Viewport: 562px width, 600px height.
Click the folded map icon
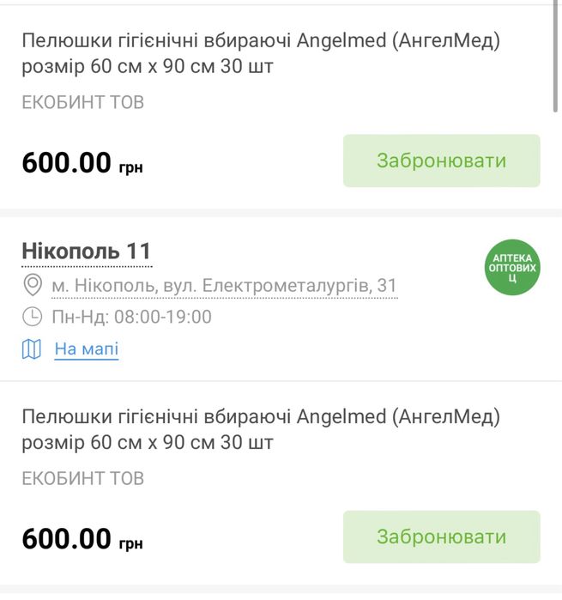(32, 349)
